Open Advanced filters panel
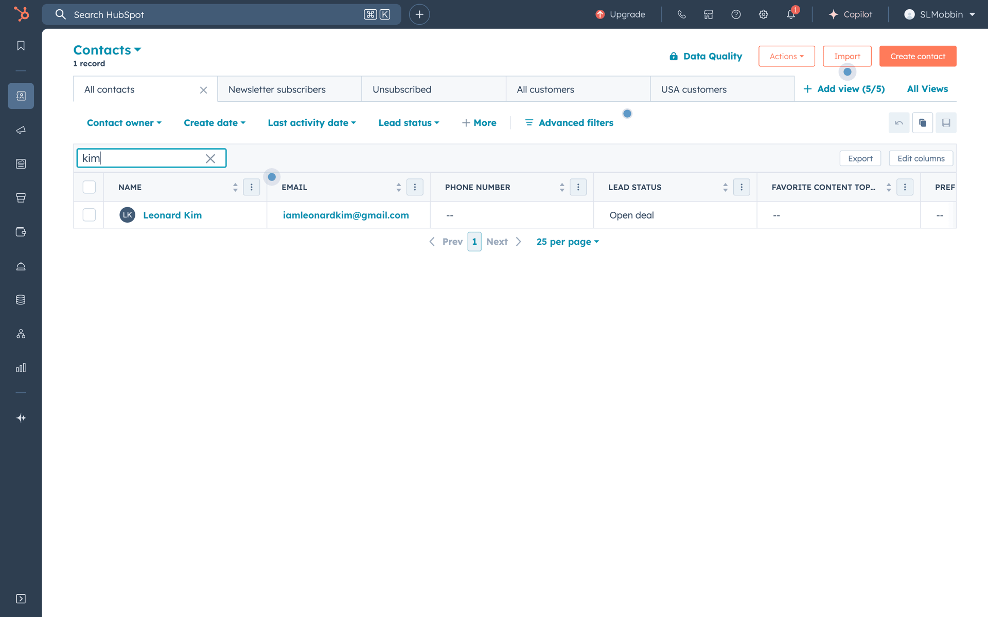 [x=569, y=123]
